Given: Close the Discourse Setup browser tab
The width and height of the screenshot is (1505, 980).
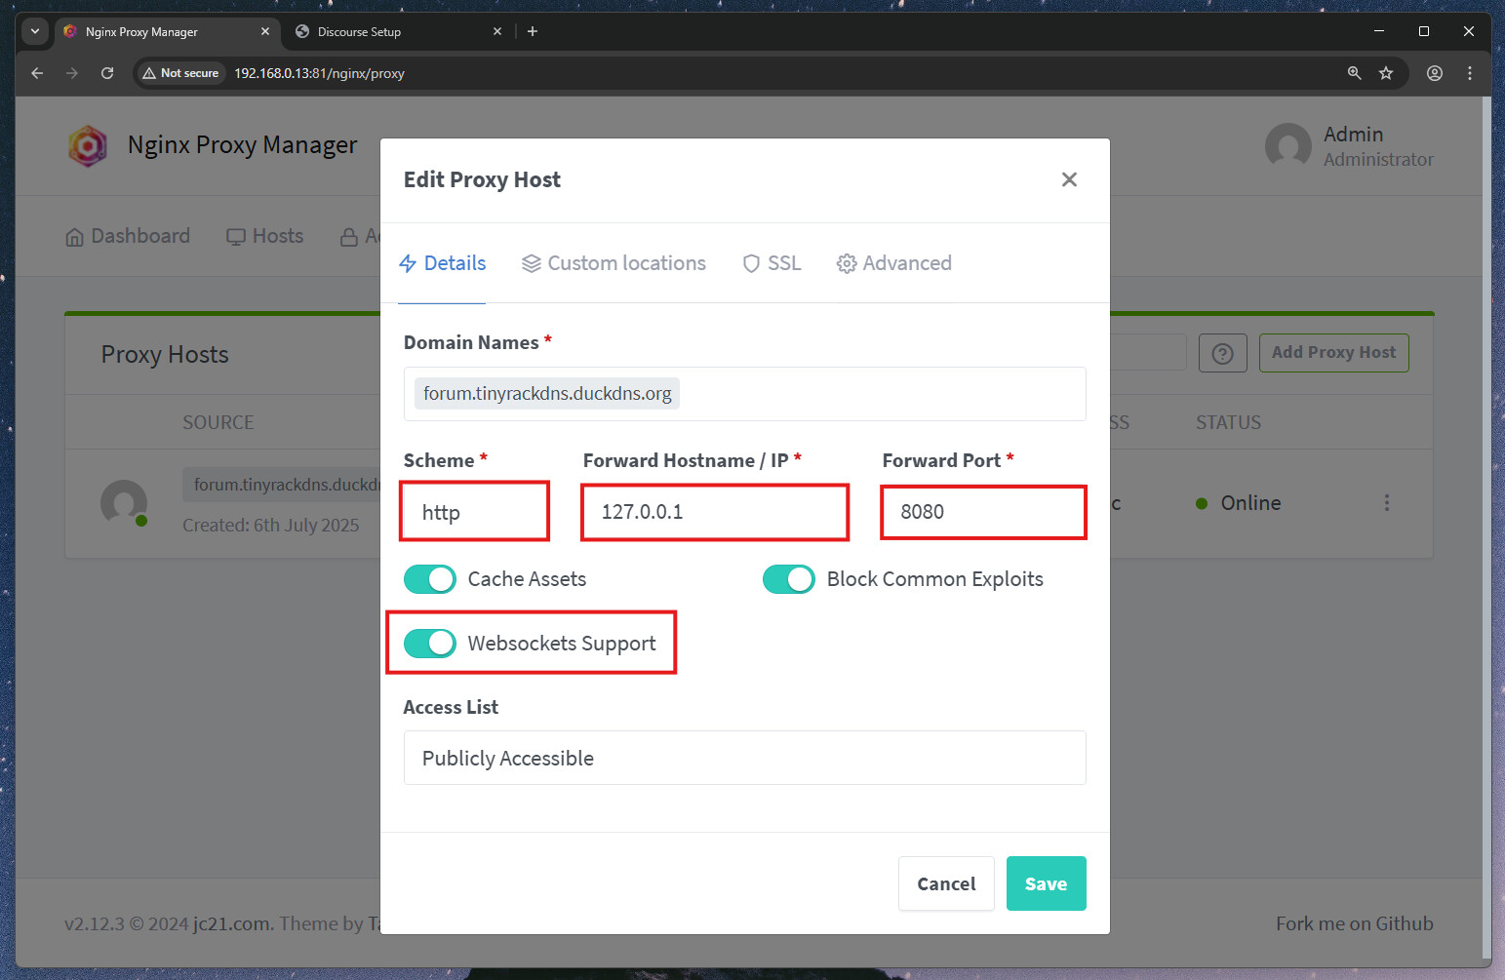Looking at the screenshot, I should (x=497, y=31).
